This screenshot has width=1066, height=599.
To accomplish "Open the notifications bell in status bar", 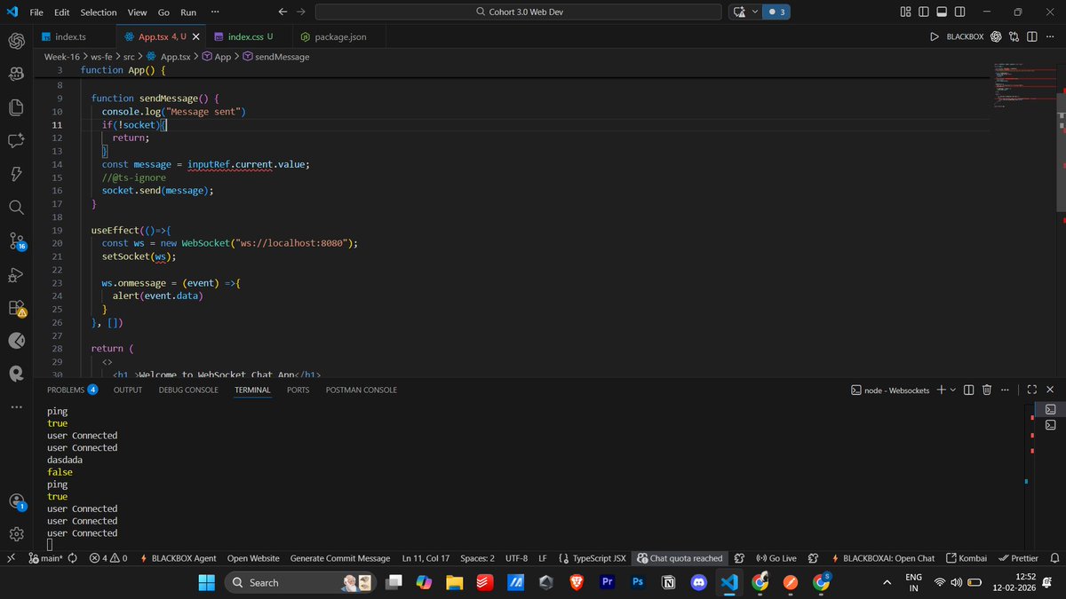I will pyautogui.click(x=1054, y=558).
